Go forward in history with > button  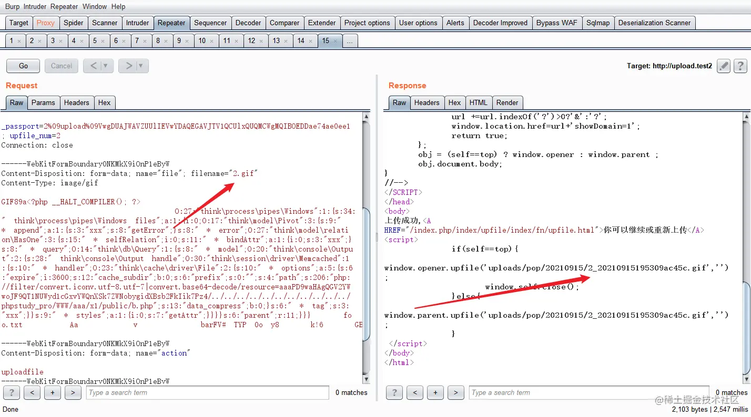128,66
